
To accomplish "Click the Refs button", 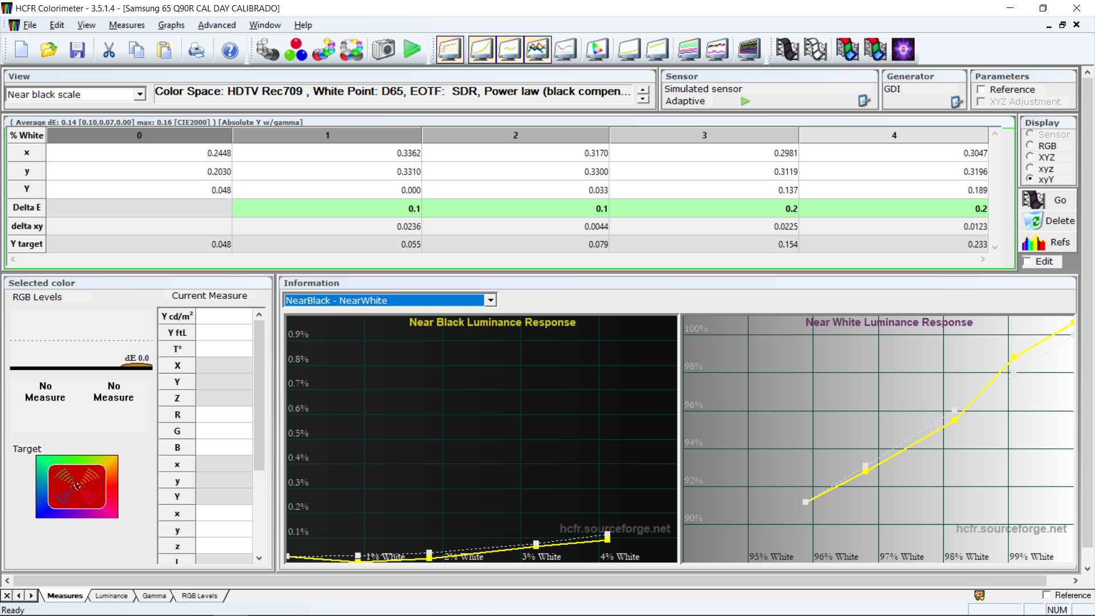I will [x=1048, y=242].
